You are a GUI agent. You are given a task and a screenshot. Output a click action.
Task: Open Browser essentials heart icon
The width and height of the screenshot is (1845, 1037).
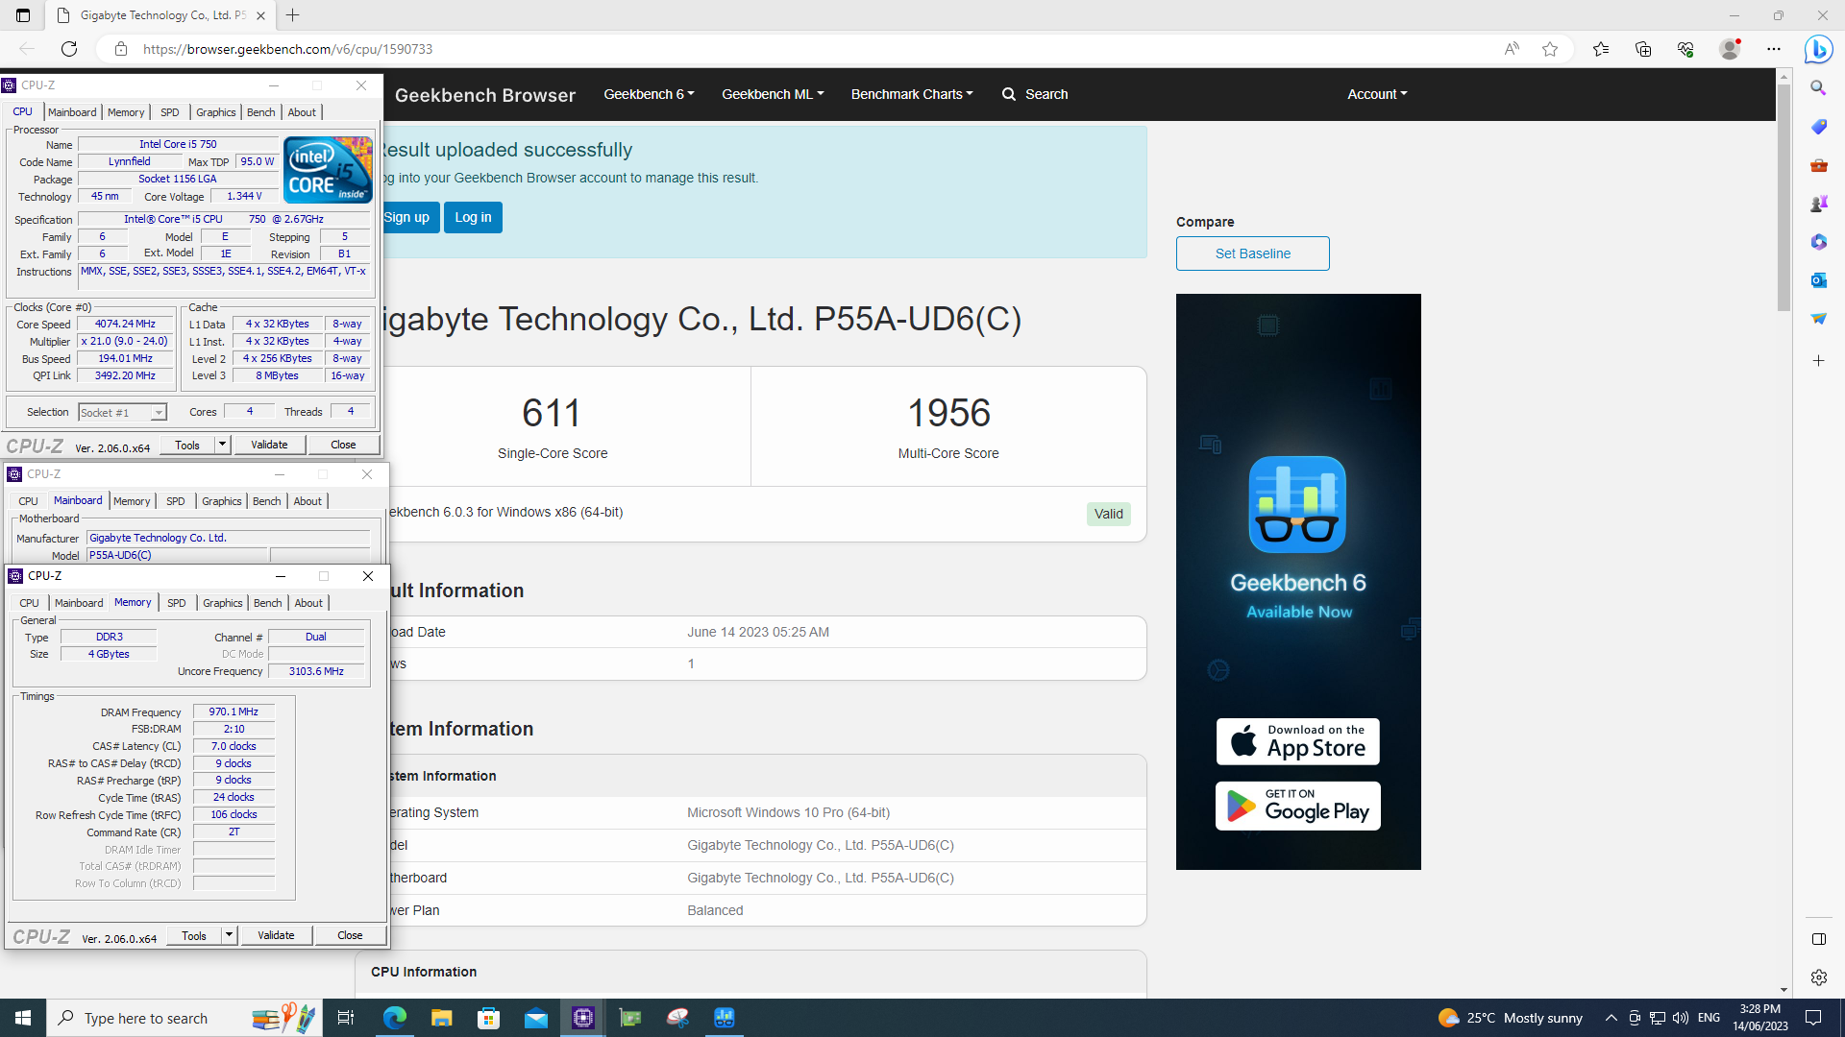click(x=1685, y=49)
